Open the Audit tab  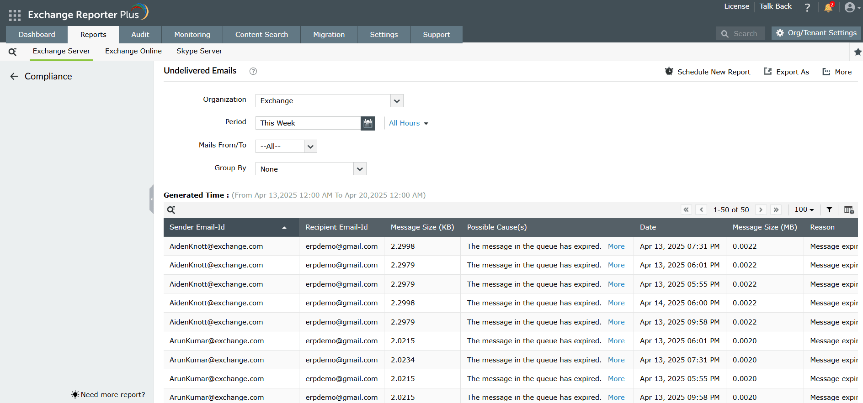140,35
